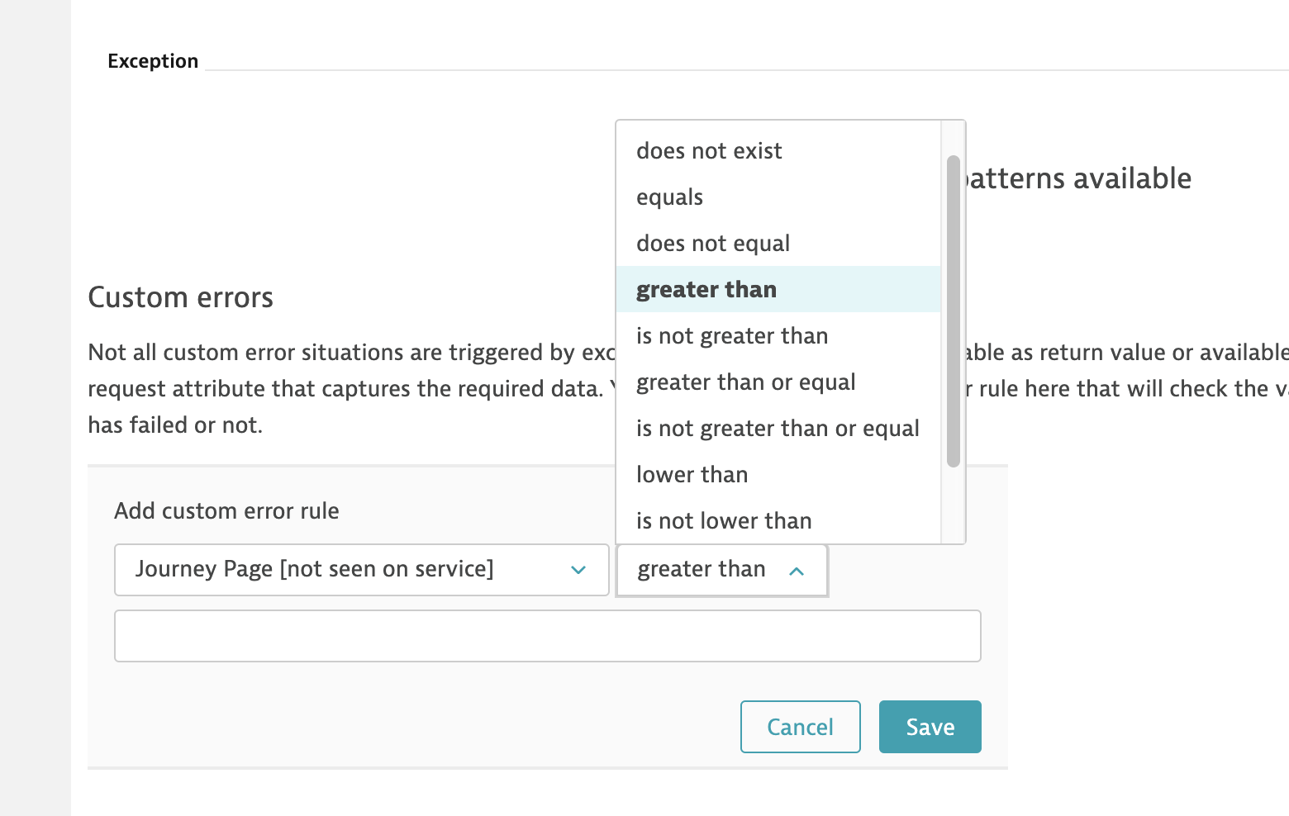The height and width of the screenshot is (816, 1289).
Task: Click the Exception section heading
Action: [153, 61]
